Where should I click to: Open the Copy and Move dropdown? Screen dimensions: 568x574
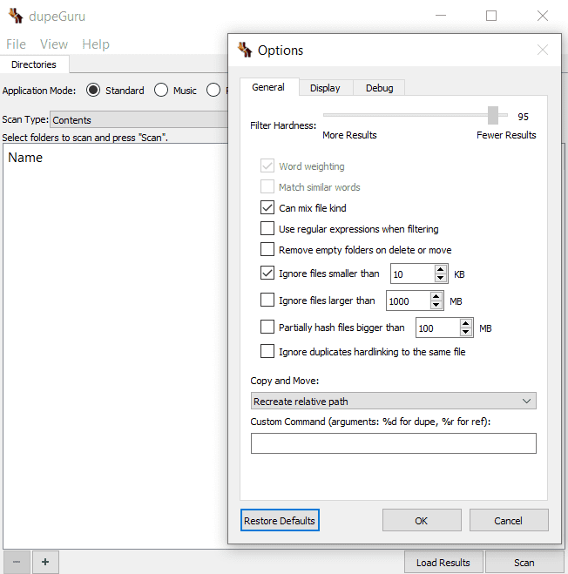point(393,402)
